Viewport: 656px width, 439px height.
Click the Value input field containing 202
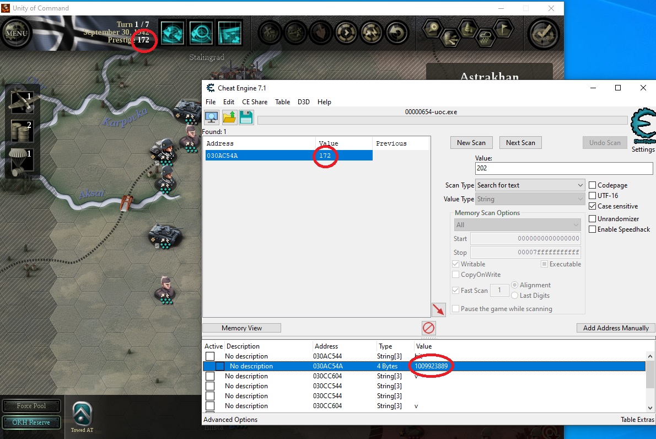point(564,169)
